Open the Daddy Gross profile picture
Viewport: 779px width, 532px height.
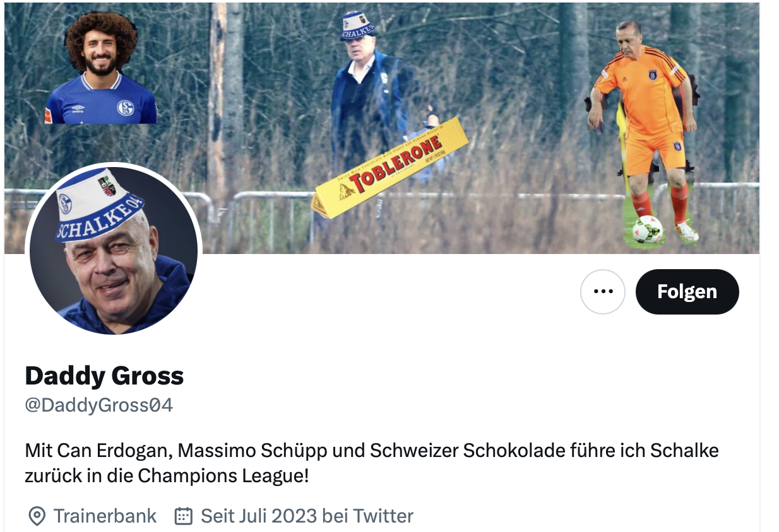click(x=114, y=250)
